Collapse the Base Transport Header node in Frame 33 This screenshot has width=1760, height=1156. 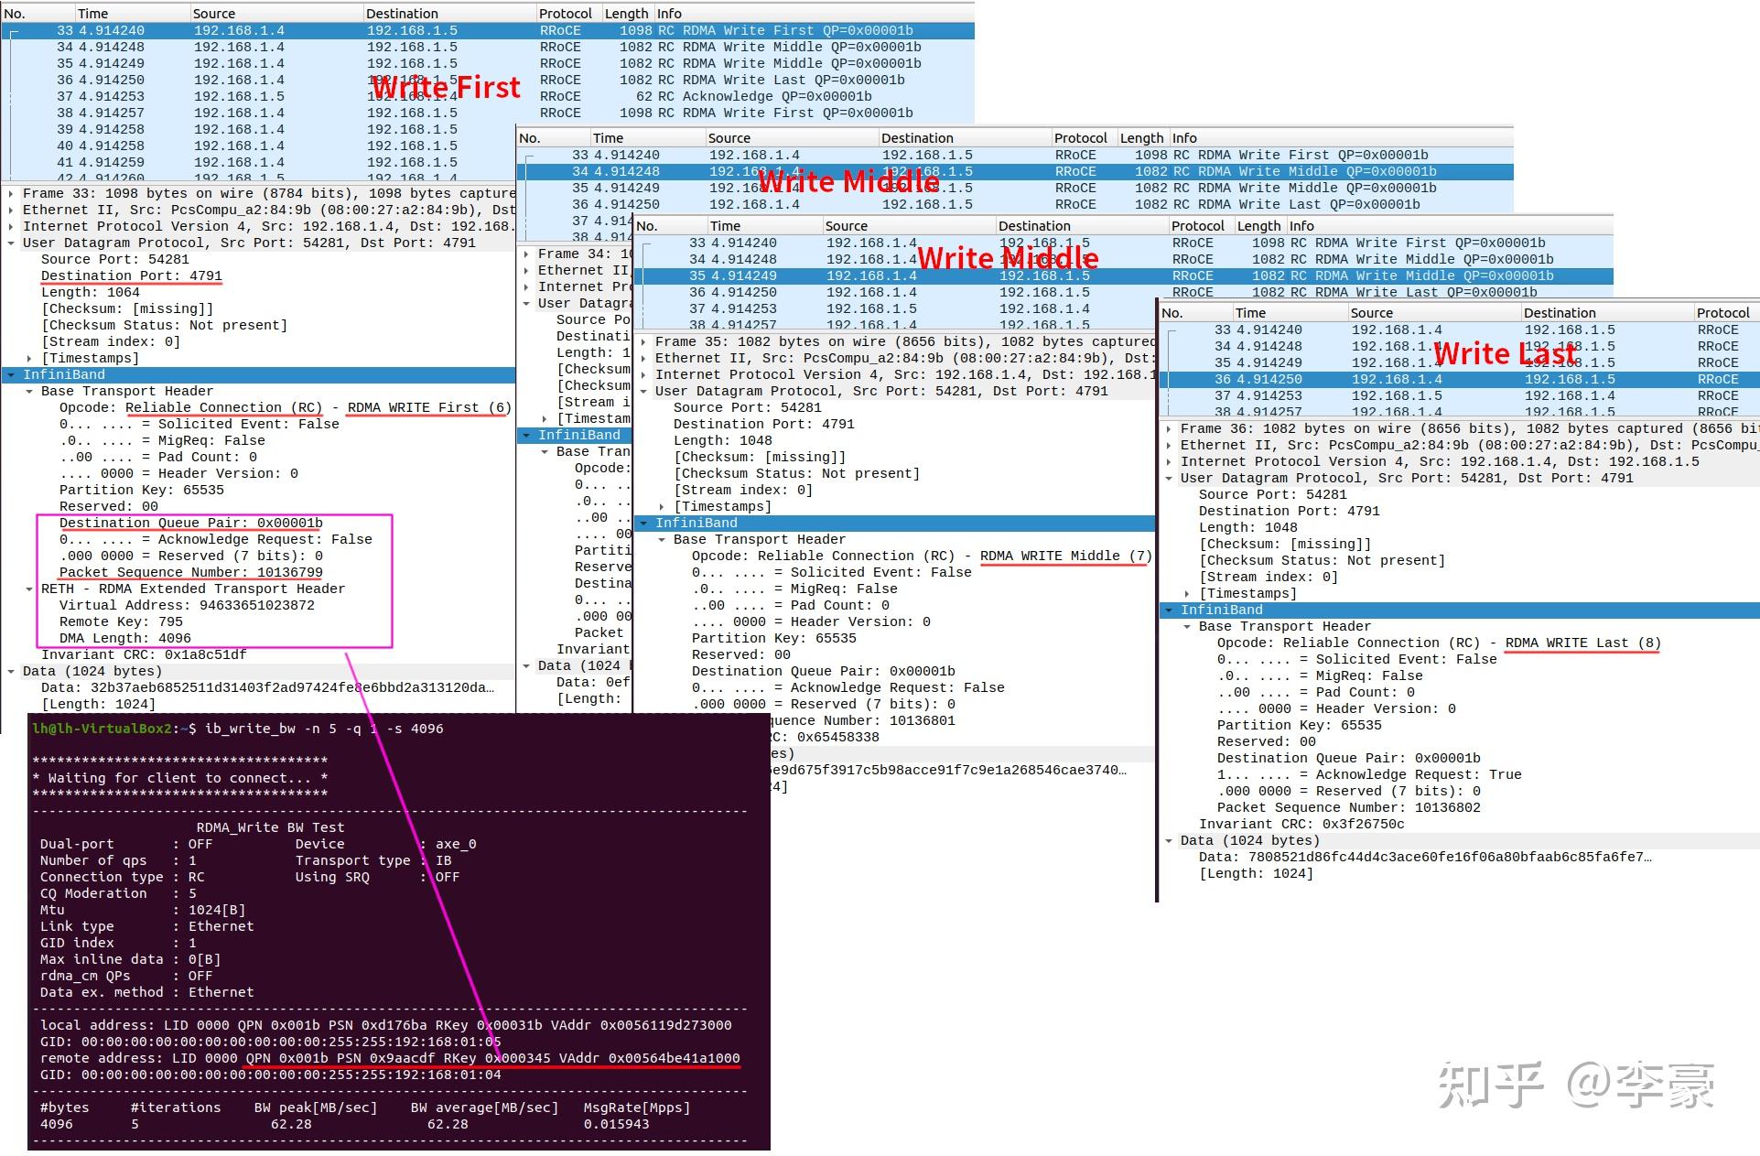(x=28, y=391)
